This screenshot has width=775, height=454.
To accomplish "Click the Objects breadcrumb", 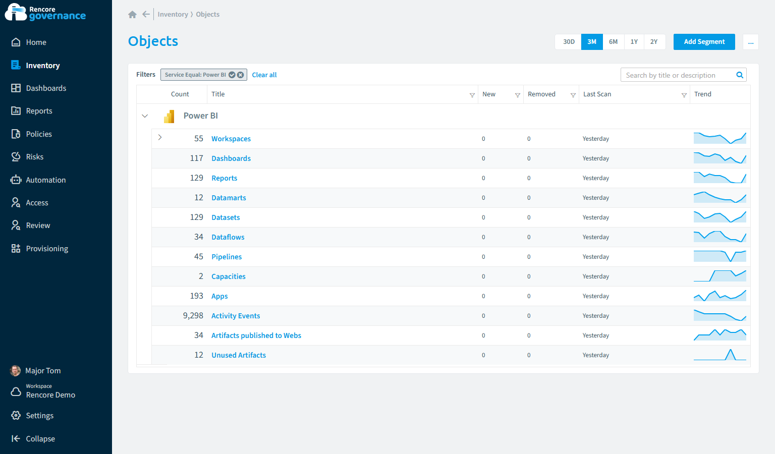I will click(208, 14).
